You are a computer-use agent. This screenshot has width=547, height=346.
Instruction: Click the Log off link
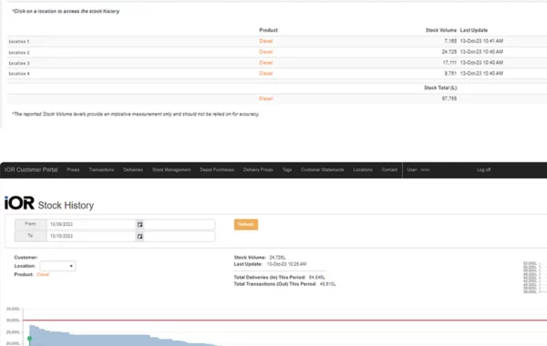(483, 169)
